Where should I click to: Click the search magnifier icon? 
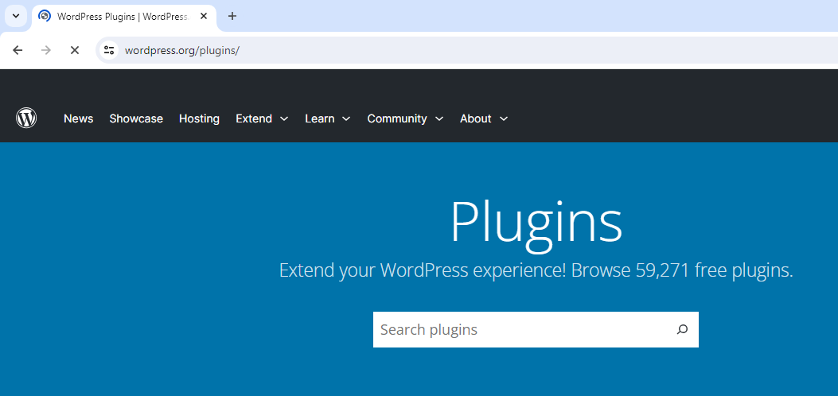tap(682, 329)
